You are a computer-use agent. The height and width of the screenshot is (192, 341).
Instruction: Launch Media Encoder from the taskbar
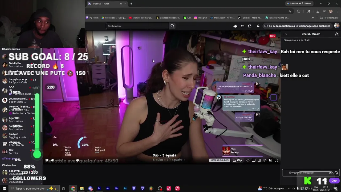[x=116, y=189]
